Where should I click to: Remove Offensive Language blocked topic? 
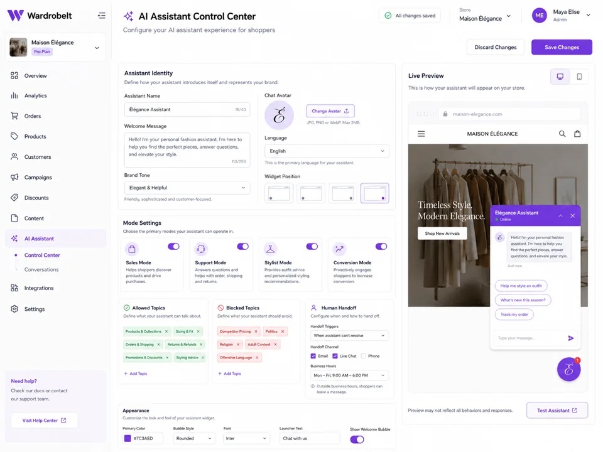click(x=258, y=357)
